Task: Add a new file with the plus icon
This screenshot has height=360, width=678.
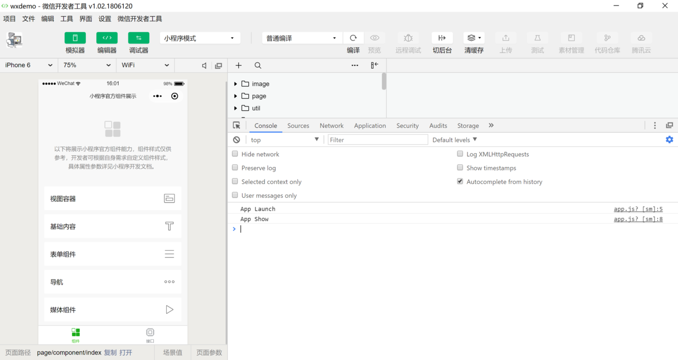Action: point(238,66)
